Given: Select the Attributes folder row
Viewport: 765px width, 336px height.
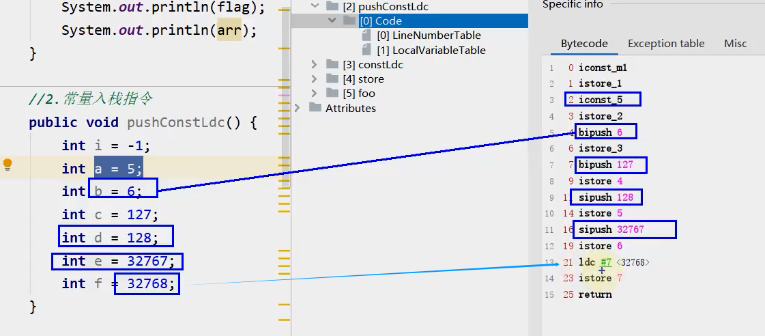Looking at the screenshot, I should 350,108.
